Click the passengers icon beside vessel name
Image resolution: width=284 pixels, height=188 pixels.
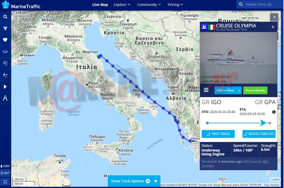coord(204,27)
